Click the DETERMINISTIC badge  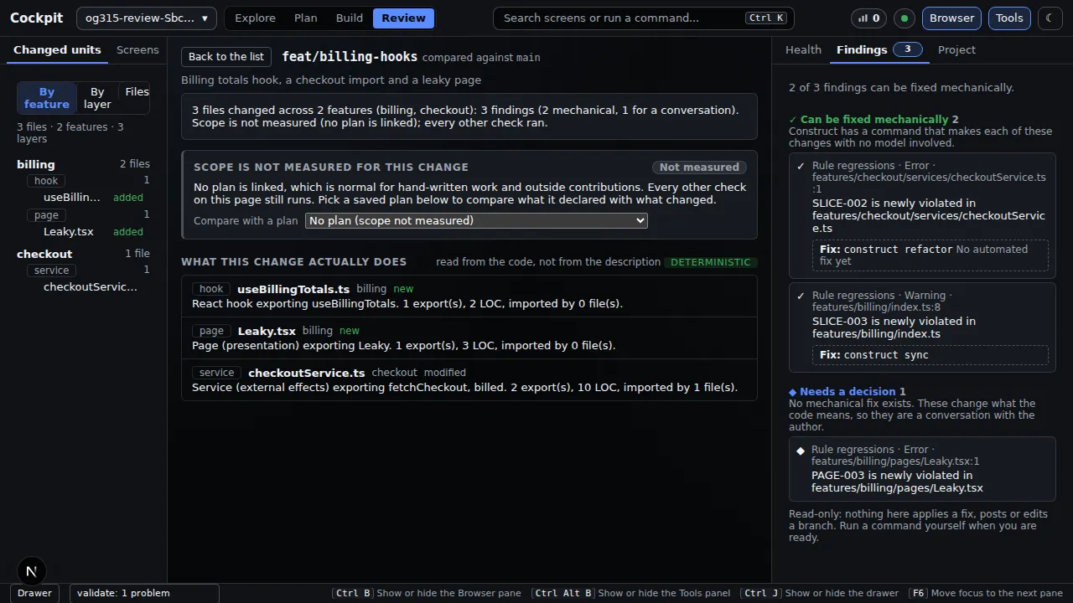click(x=711, y=262)
